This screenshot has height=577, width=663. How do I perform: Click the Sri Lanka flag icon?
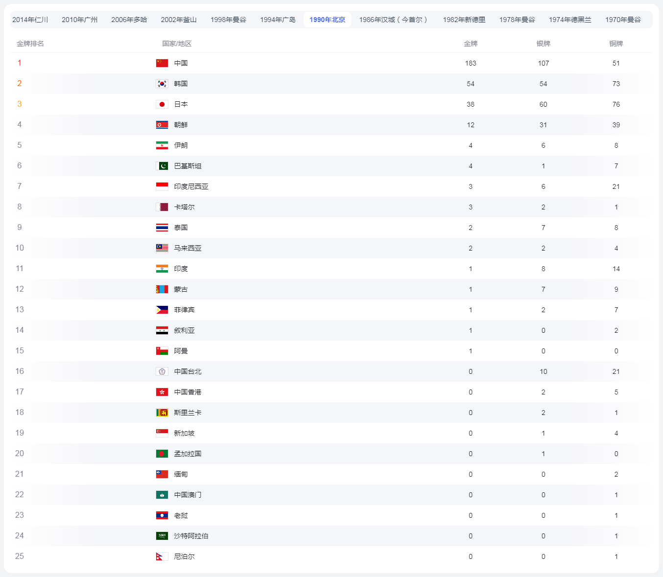(x=162, y=413)
